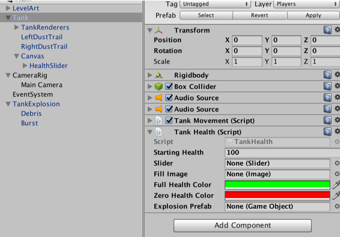
Task: Open the Full Health Color green swatch
Action: point(278,185)
